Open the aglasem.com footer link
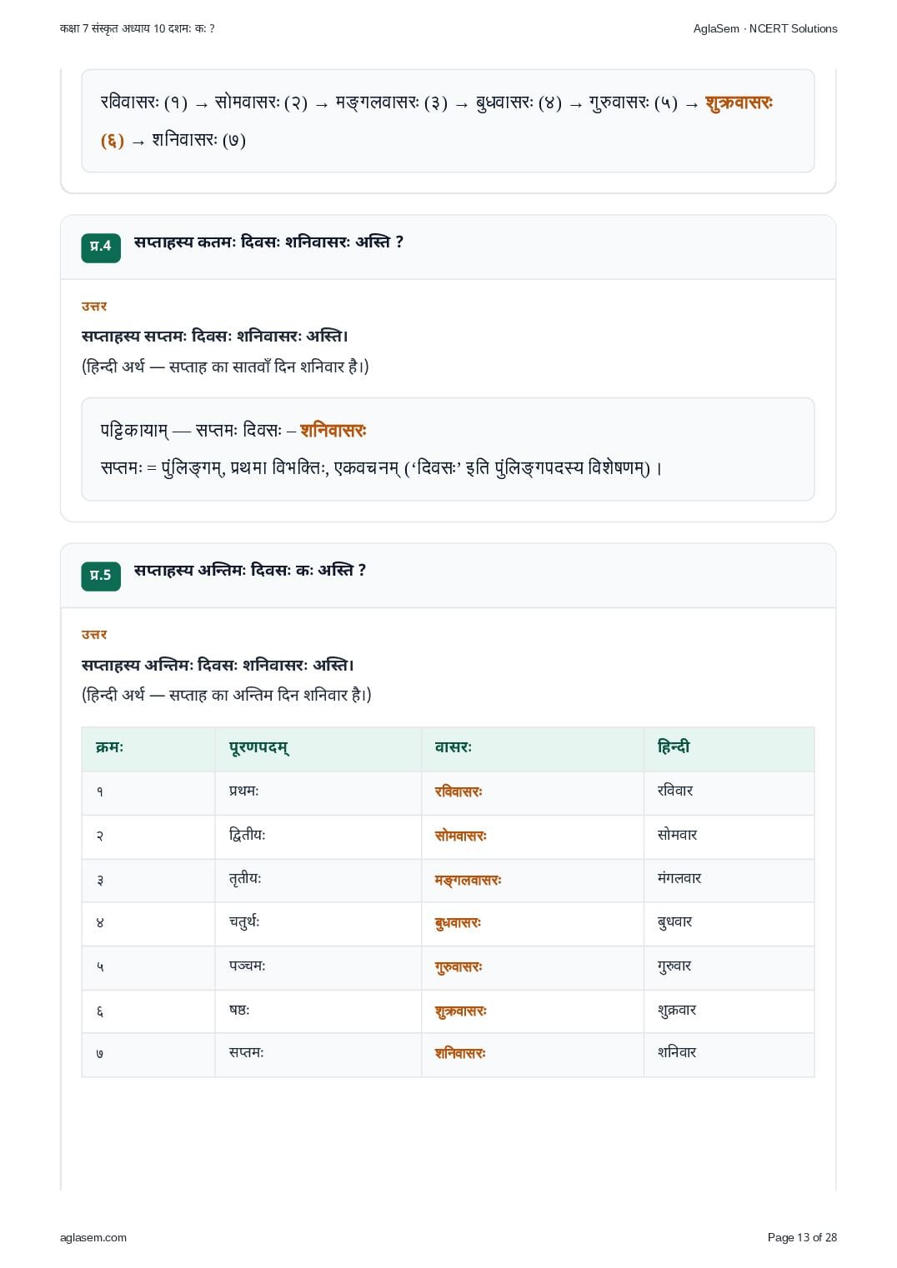Viewport: 897px width, 1268px height. (x=93, y=1237)
